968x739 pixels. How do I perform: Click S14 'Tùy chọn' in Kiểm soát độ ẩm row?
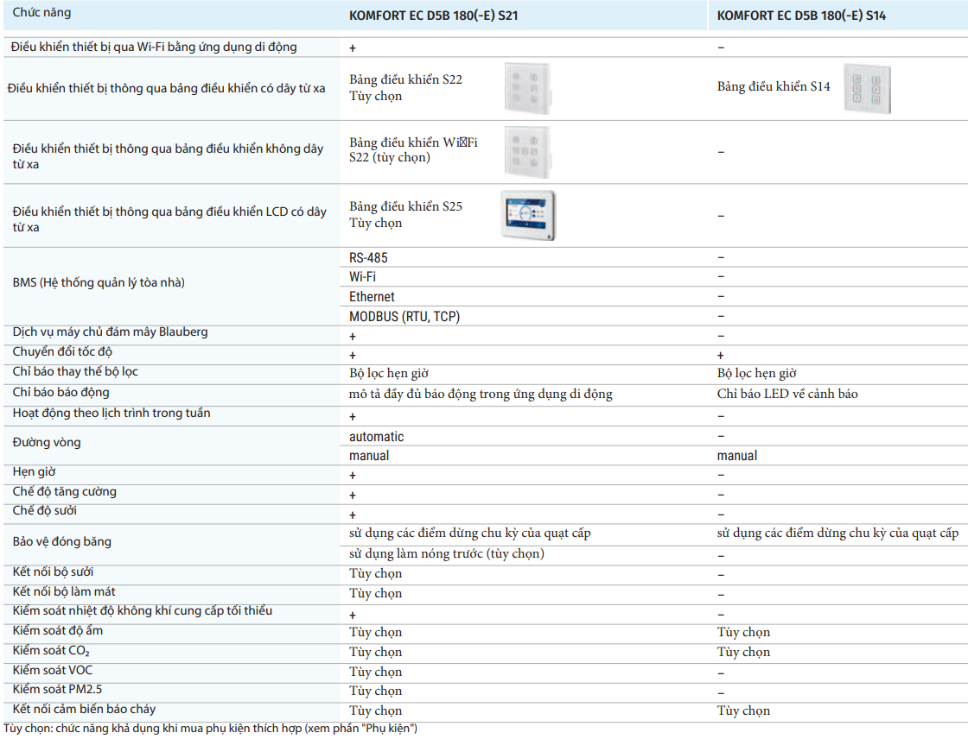[743, 632]
